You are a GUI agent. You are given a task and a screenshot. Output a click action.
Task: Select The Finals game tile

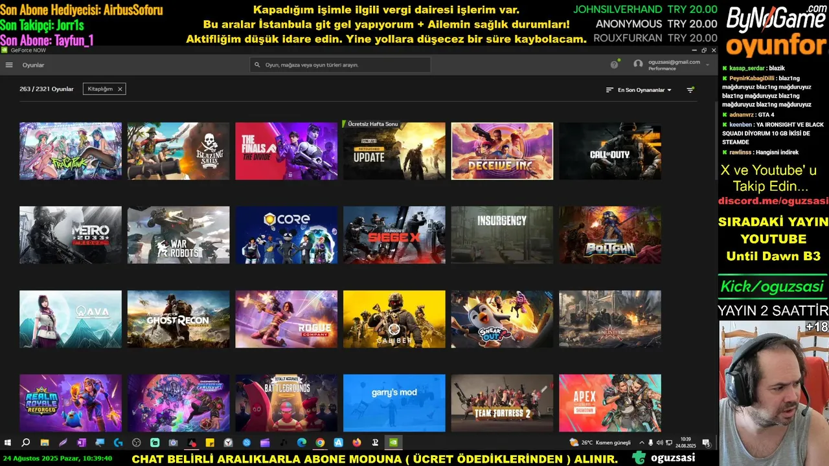[x=286, y=151]
